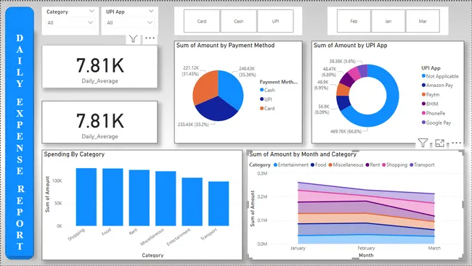
Task: Click the top Daily_Average card
Action: pyautogui.click(x=99, y=67)
